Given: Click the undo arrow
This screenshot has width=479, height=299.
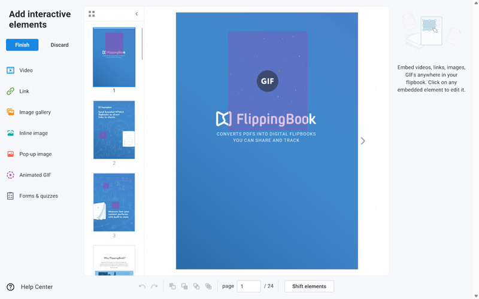Looking at the screenshot, I should [142, 286].
